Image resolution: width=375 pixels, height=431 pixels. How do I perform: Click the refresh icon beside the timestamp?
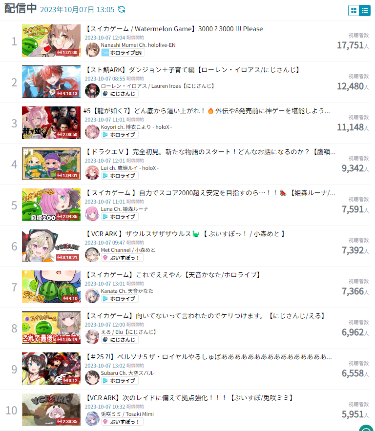pyautogui.click(x=121, y=10)
